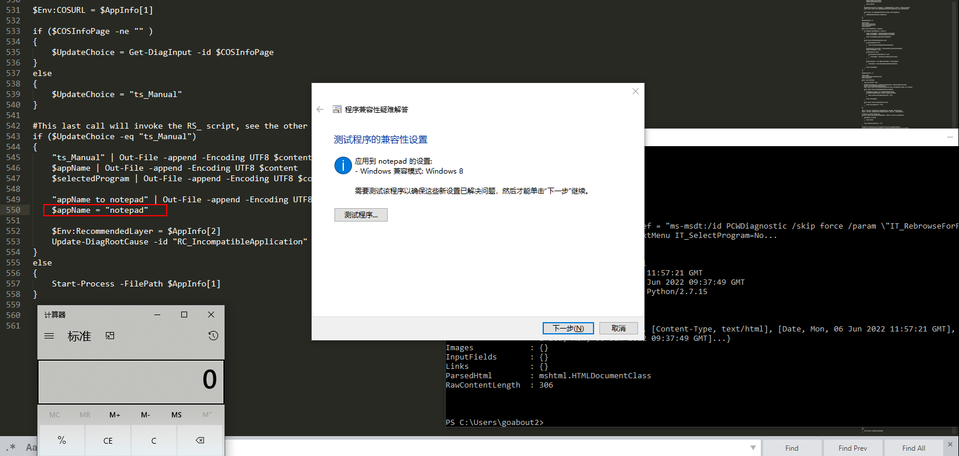This screenshot has height=456, width=959.
Task: Click the back arrow in troubleshooter dialog
Action: click(x=320, y=109)
